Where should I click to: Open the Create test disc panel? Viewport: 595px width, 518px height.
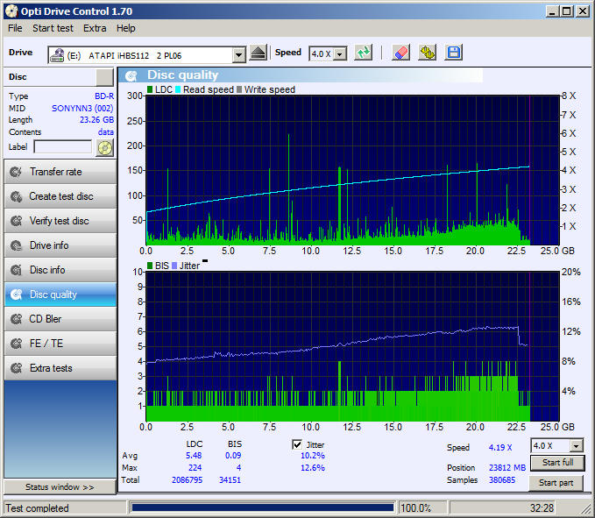pyautogui.click(x=60, y=196)
